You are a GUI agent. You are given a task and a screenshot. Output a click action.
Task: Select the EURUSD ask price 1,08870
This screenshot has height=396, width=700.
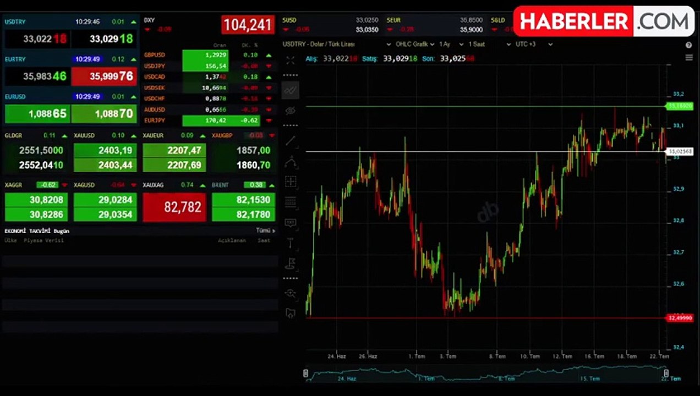[104, 114]
